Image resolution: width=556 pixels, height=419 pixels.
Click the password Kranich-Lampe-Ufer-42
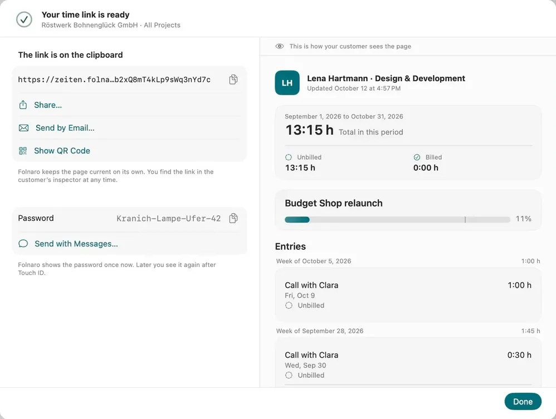(x=169, y=219)
